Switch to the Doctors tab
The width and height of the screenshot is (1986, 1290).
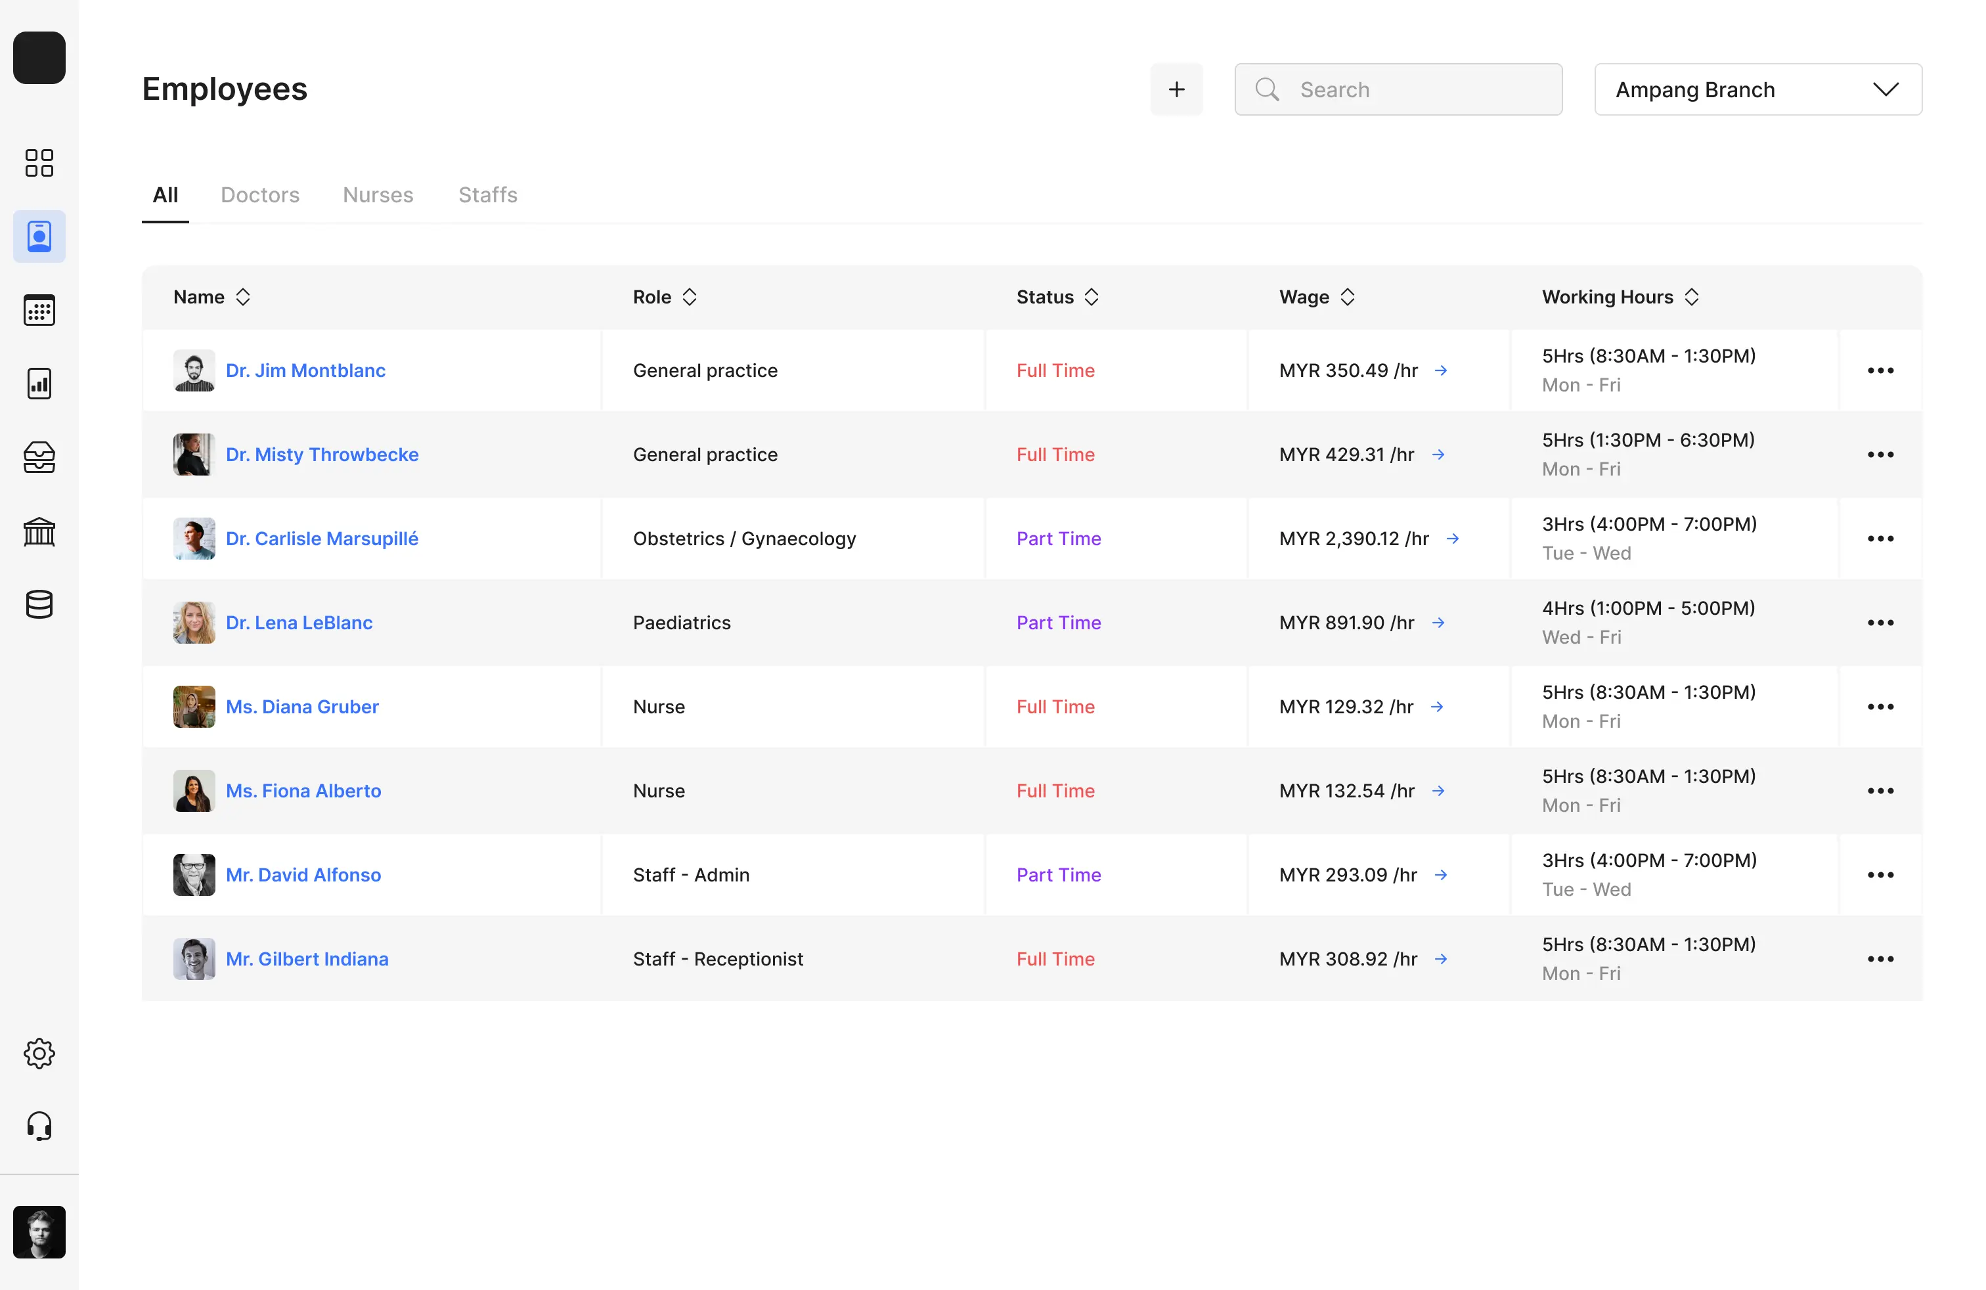(x=259, y=195)
